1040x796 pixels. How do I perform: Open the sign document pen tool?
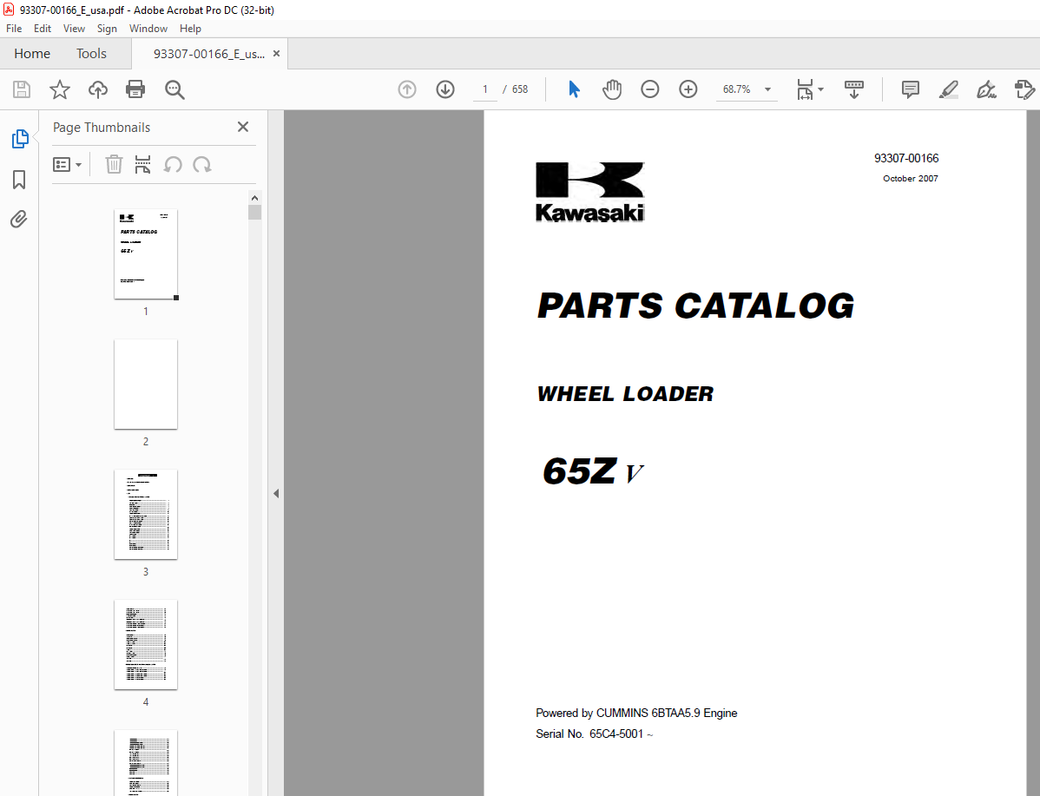(x=986, y=89)
